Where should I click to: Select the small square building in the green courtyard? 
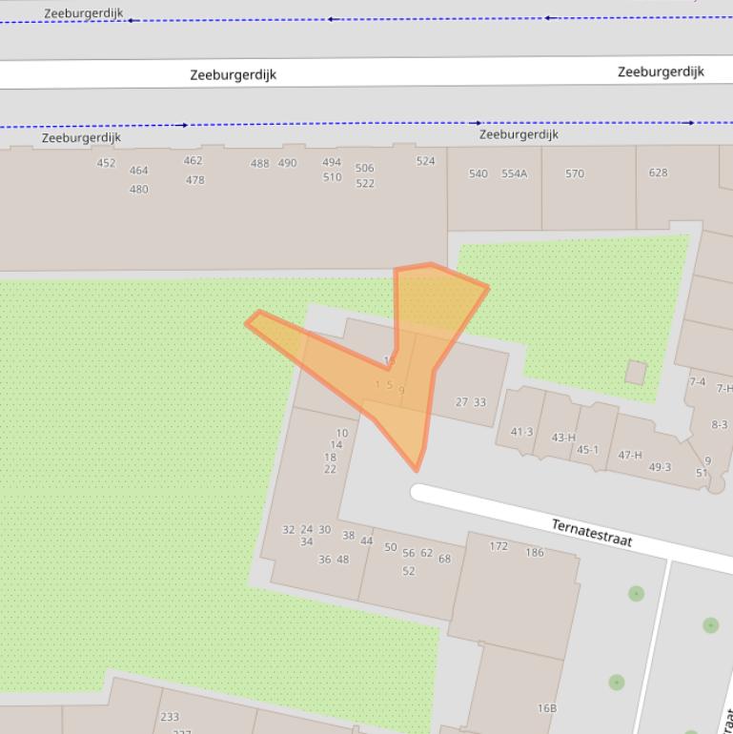coord(636,372)
